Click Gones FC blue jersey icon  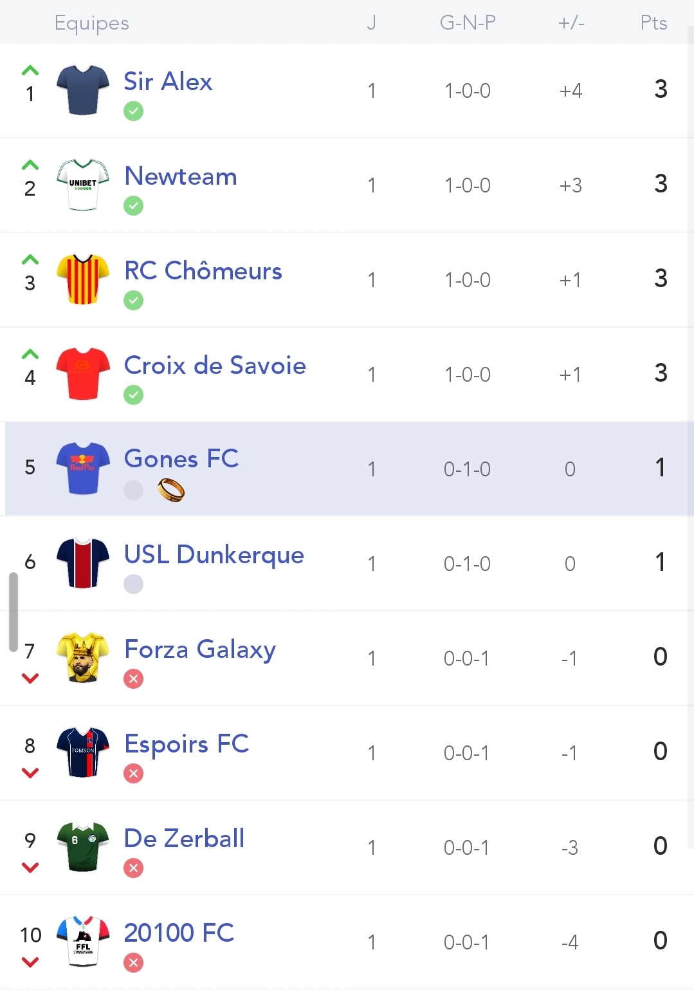pyautogui.click(x=83, y=468)
